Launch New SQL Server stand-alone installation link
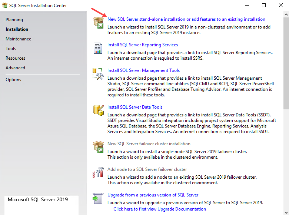 pos(186,19)
